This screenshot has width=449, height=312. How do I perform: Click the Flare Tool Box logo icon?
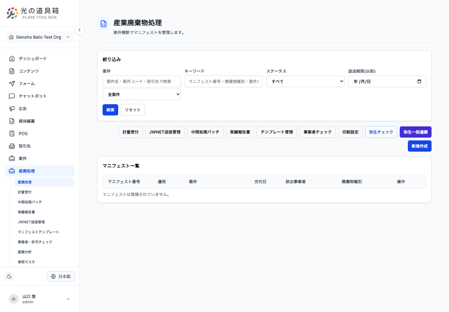(12, 13)
